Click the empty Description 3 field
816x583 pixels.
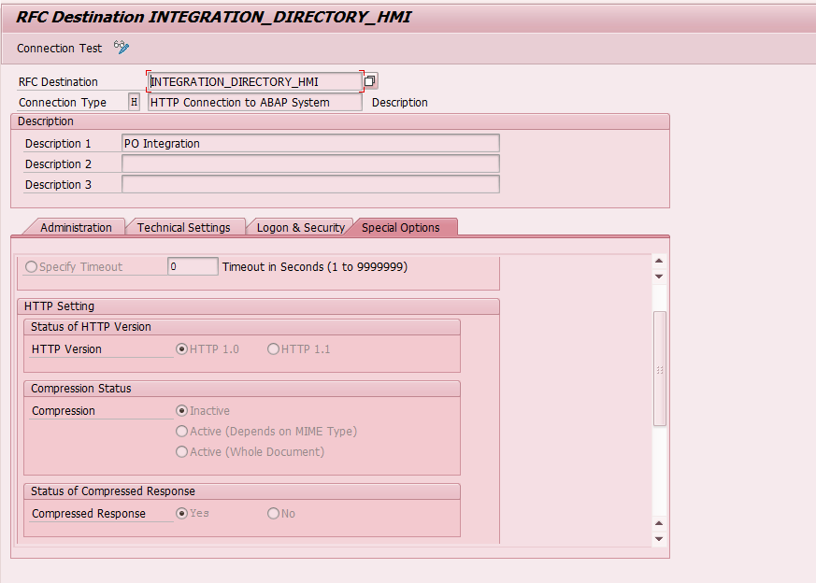coord(310,185)
